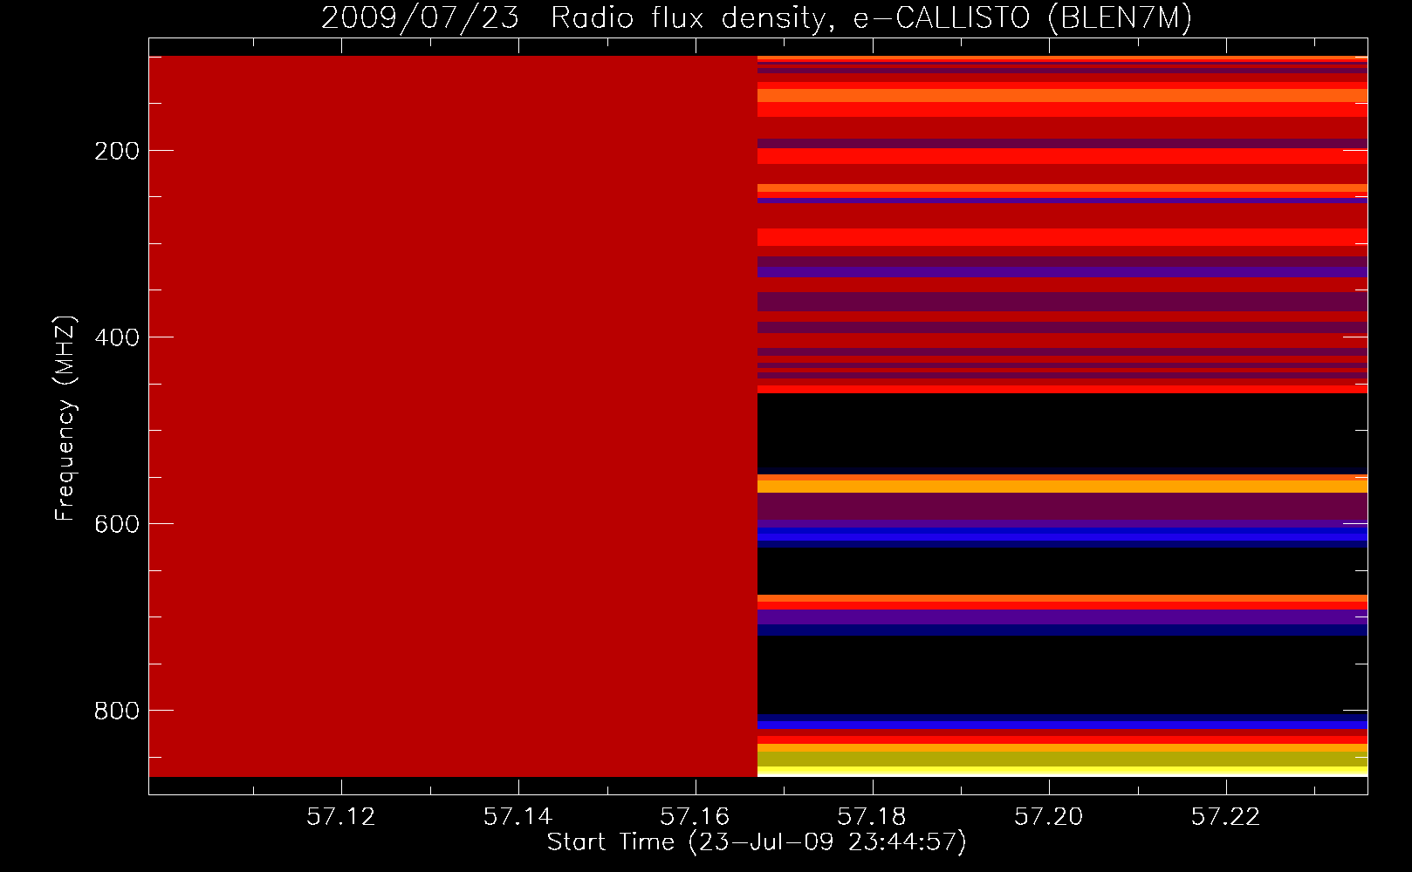
Task: Click the 600 frequency tick label
Action: pyautogui.click(x=117, y=524)
